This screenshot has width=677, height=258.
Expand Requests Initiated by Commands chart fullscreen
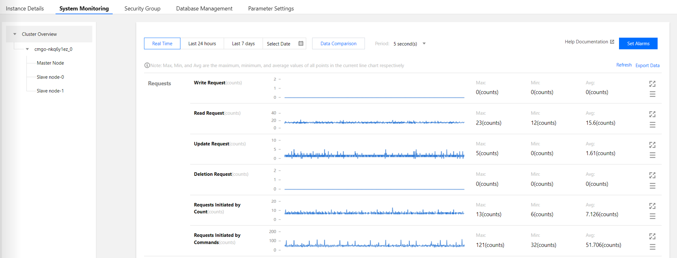pyautogui.click(x=652, y=236)
